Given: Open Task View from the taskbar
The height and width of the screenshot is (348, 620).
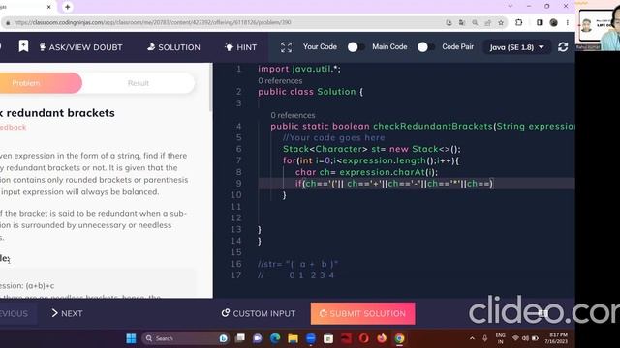Looking at the screenshot, I should tap(240, 338).
